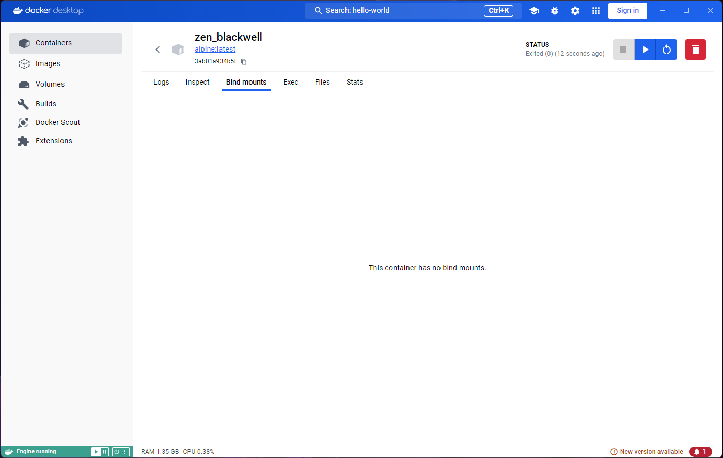Open the Learning center graduation cap icon
This screenshot has height=458, width=723.
(x=534, y=11)
